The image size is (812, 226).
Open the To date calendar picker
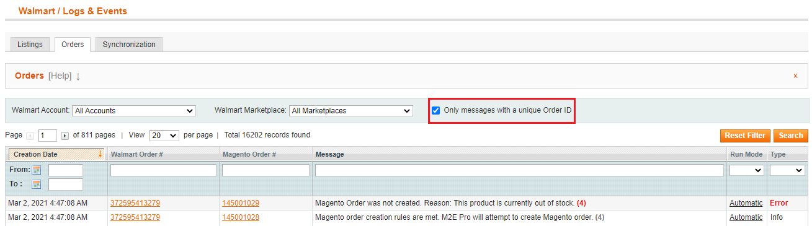coord(36,185)
